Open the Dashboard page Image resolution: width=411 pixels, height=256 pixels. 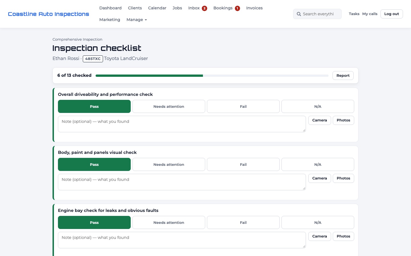(x=110, y=8)
